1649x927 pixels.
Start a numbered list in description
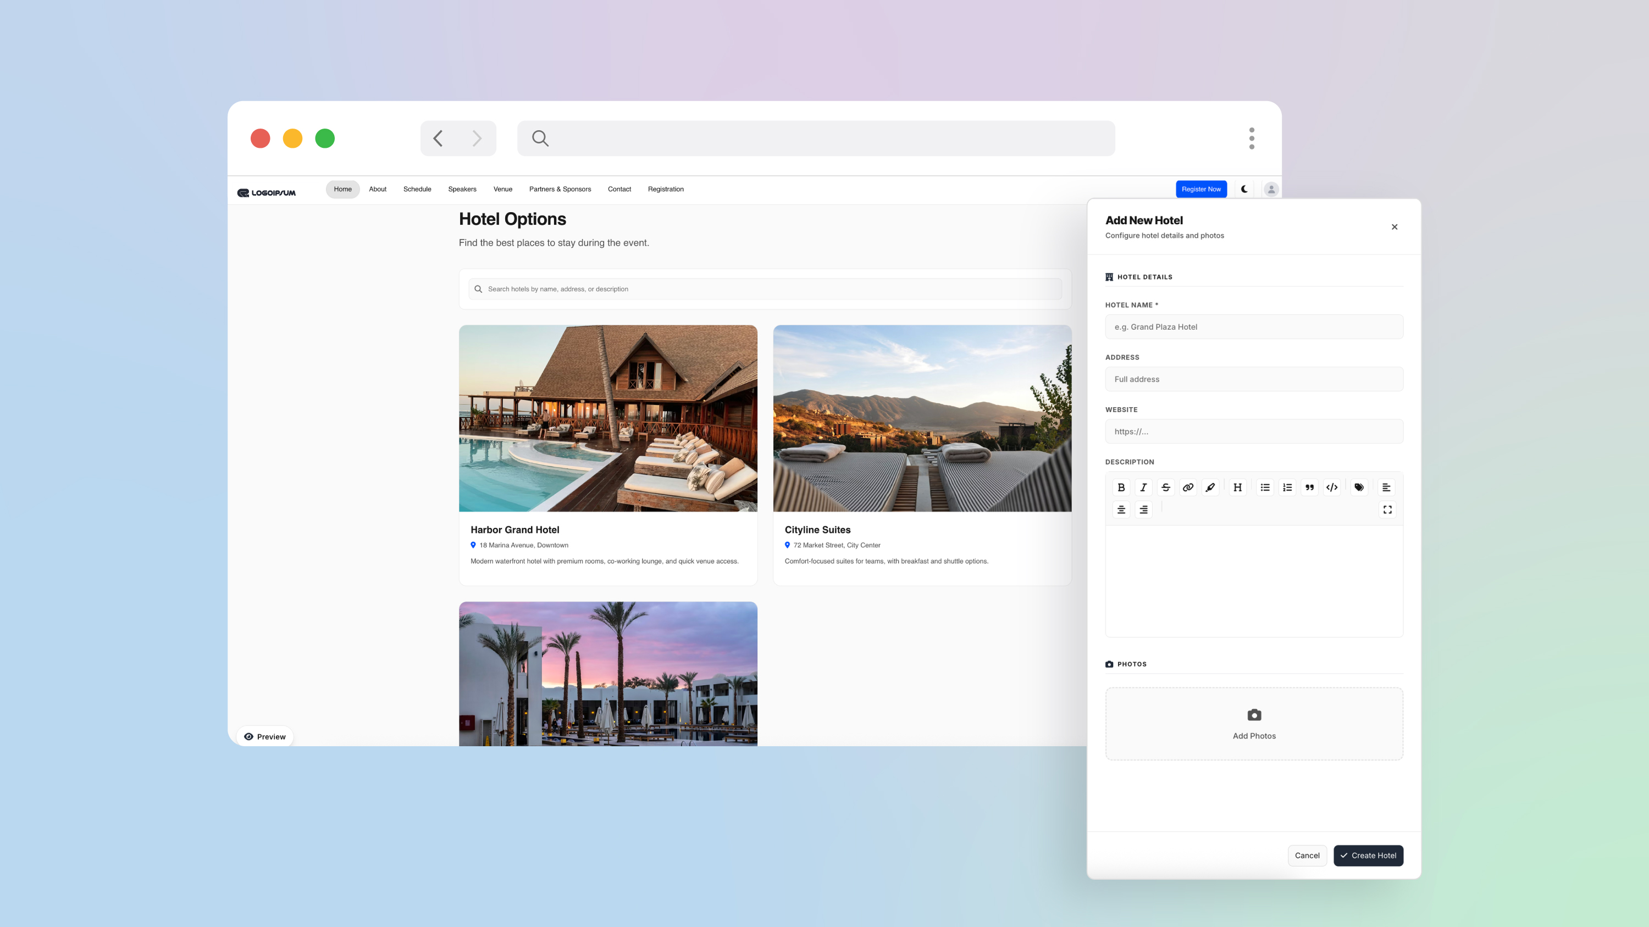tap(1287, 487)
